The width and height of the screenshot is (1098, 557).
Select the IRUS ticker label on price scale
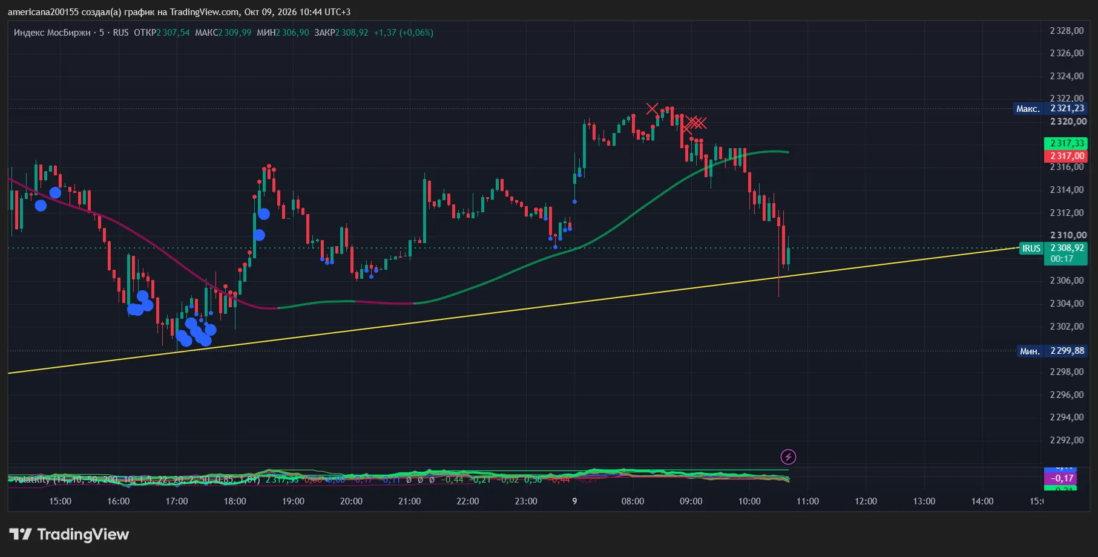1031,249
